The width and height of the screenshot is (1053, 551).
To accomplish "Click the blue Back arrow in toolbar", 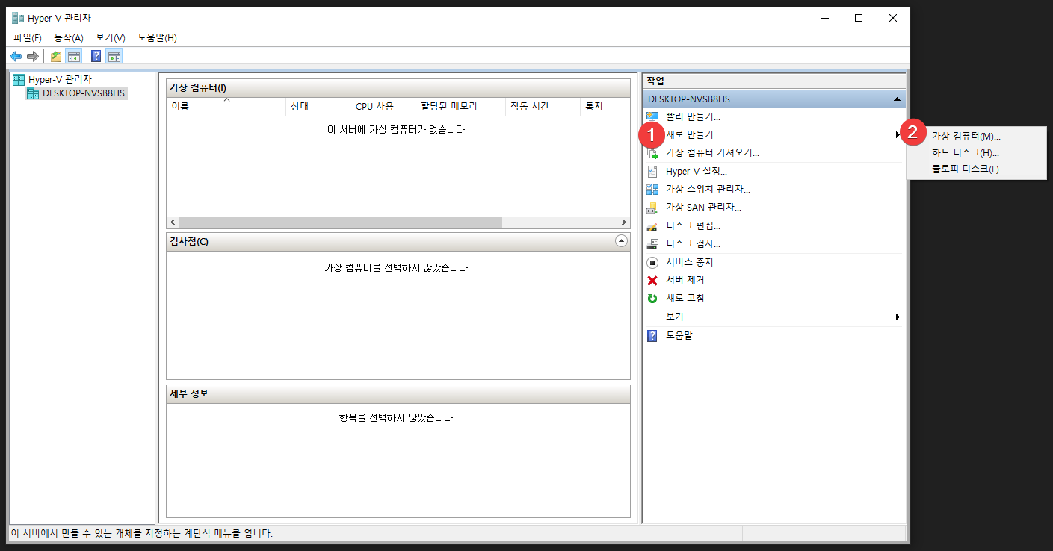I will click(x=16, y=56).
